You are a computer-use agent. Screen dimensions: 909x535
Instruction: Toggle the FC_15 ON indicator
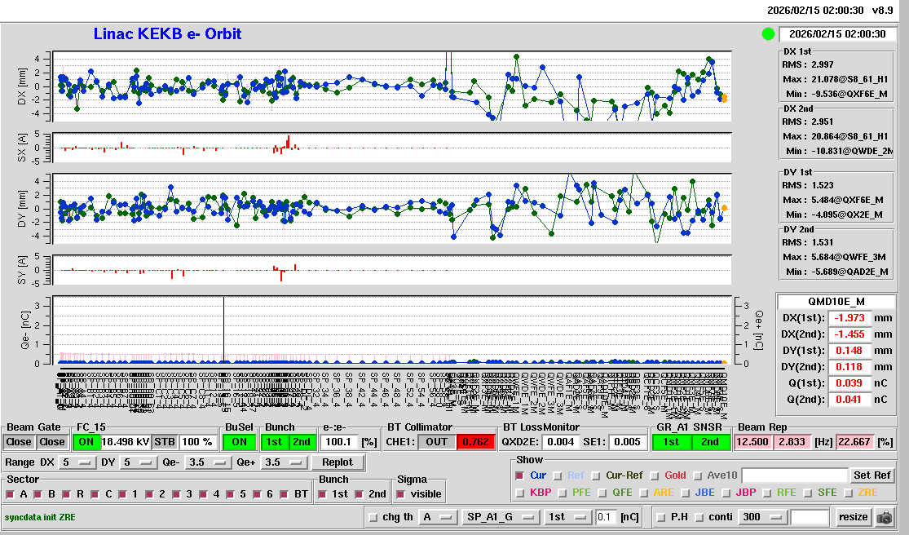click(x=86, y=442)
